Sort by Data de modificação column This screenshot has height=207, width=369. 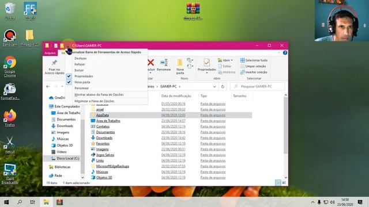[x=176, y=96]
